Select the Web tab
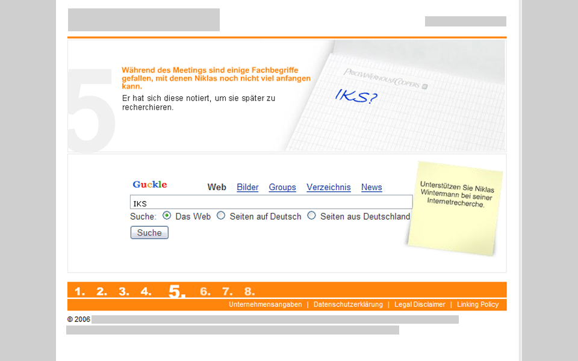 217,187
